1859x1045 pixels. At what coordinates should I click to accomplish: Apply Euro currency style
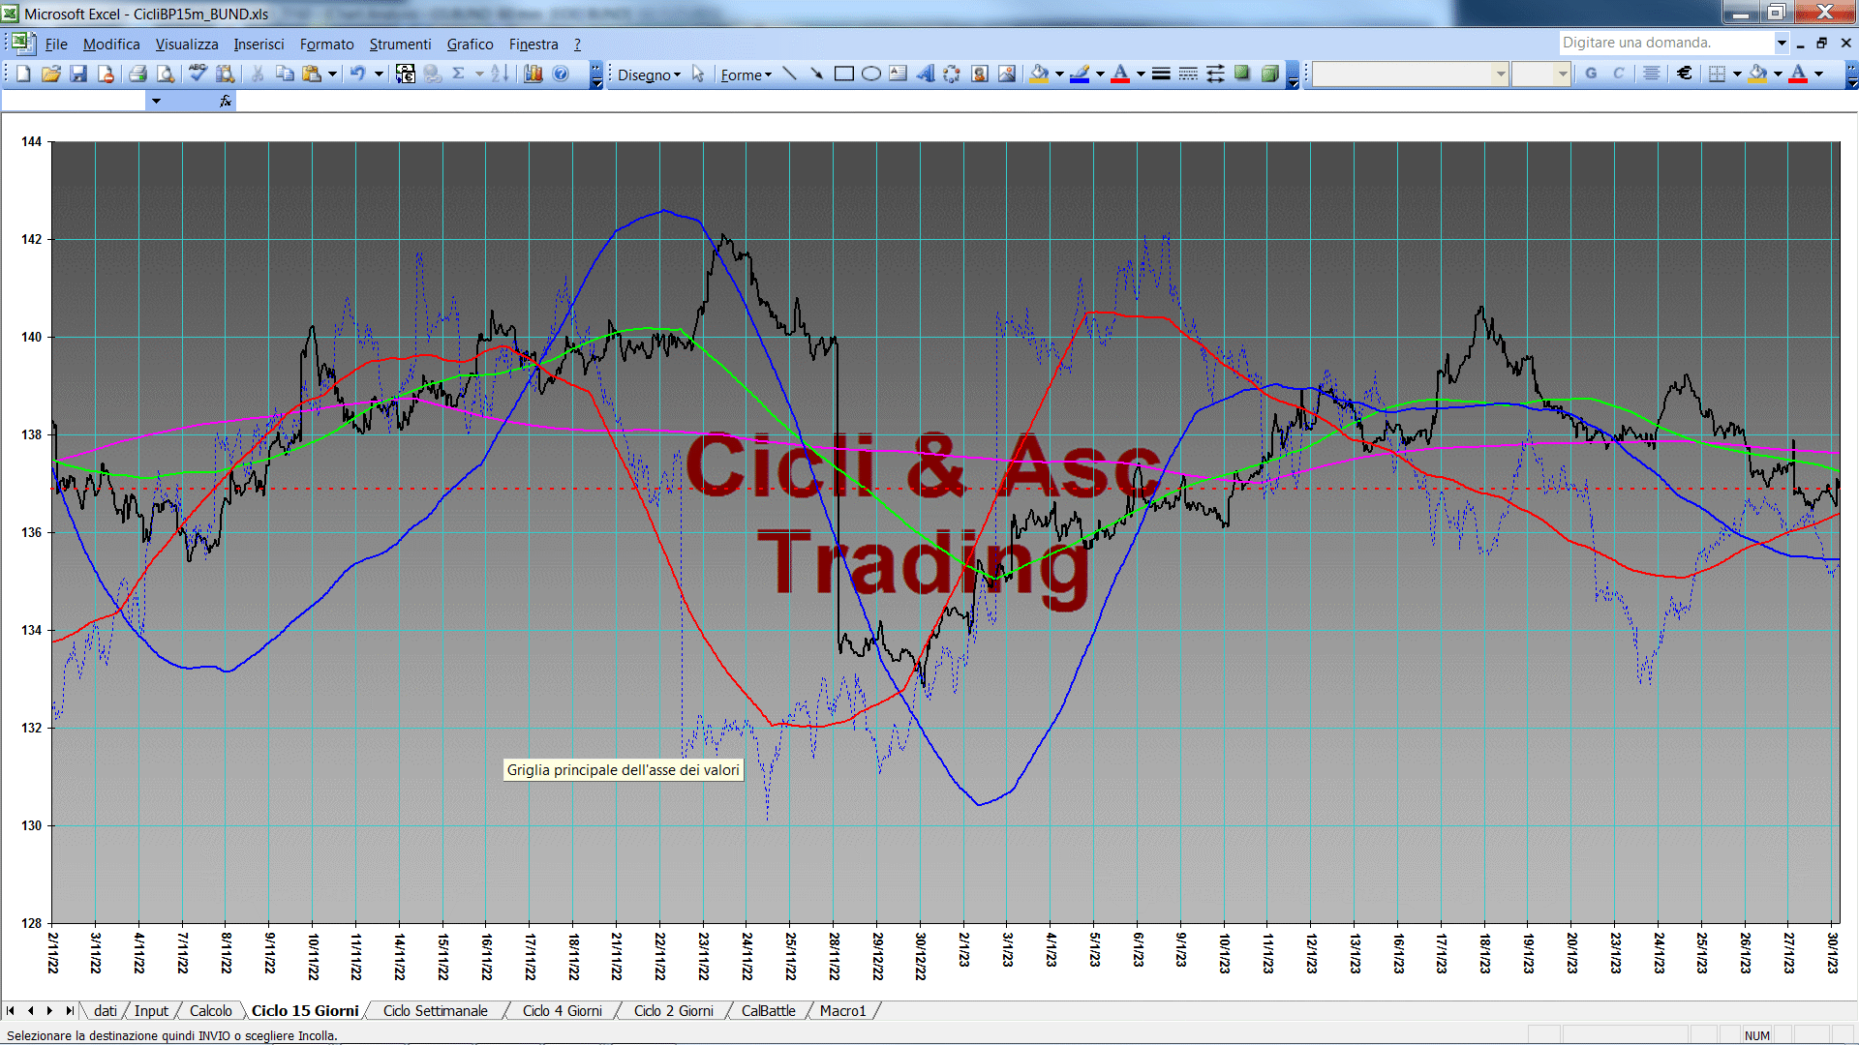[1684, 74]
